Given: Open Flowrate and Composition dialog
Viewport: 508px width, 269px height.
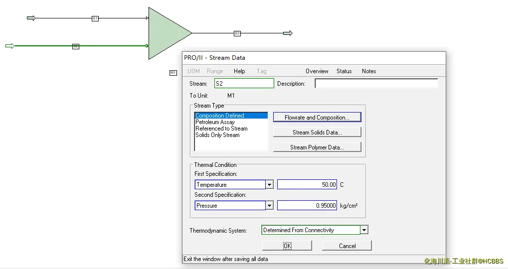Looking at the screenshot, I should pos(317,118).
